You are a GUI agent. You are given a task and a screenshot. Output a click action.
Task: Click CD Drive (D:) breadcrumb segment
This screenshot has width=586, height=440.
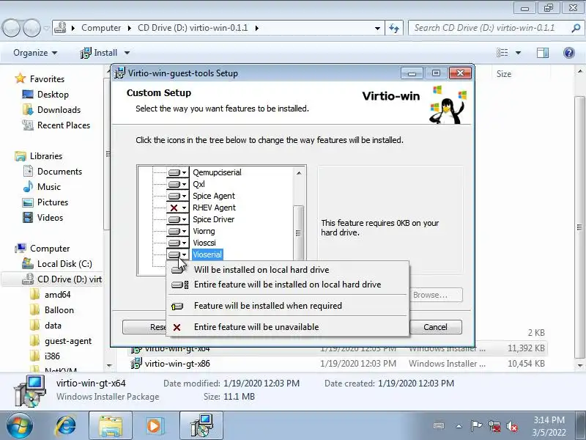193,28
